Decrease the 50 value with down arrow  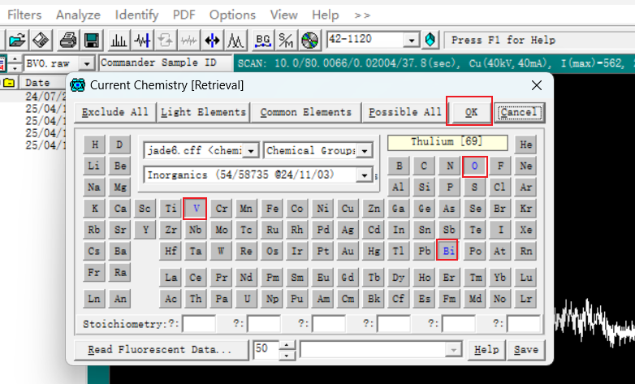coord(287,355)
